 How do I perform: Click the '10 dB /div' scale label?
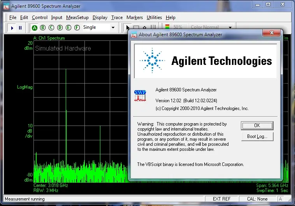click(x=29, y=131)
